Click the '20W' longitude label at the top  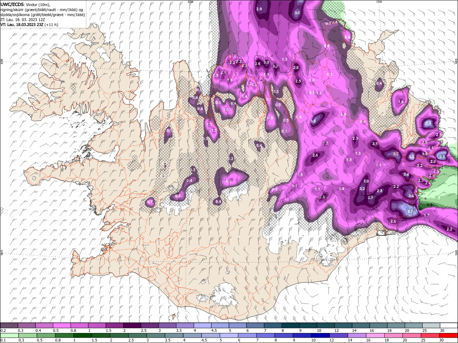pyautogui.click(x=190, y=2)
